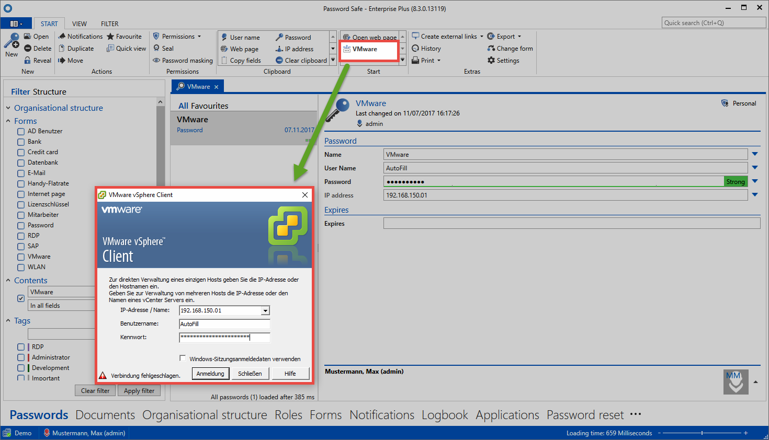
Task: Click the status bar zoom slider
Action: pyautogui.click(x=701, y=433)
